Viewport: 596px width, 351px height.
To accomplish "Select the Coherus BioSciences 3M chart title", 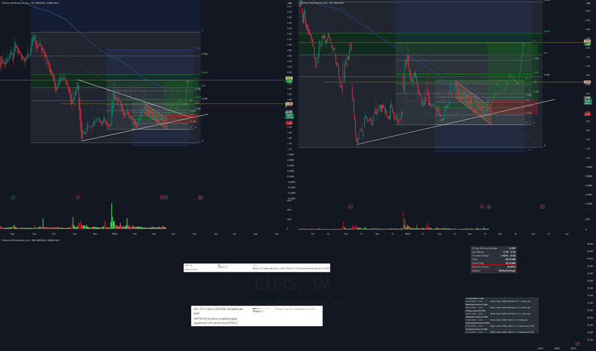I will 31,240.
